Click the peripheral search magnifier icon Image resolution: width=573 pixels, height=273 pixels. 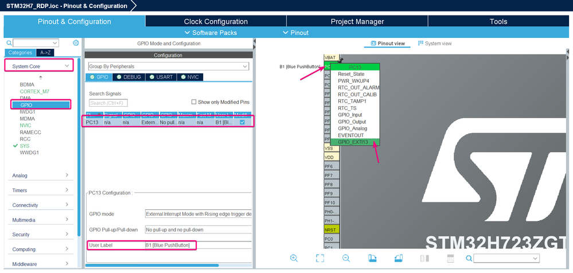coord(9,43)
